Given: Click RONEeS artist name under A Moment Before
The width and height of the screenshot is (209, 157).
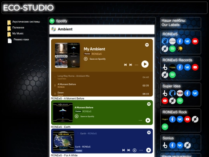Looking at the screenshot, I should [87, 112].
